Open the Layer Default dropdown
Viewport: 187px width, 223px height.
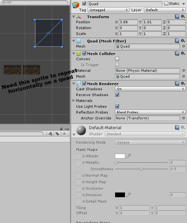coord(165,10)
